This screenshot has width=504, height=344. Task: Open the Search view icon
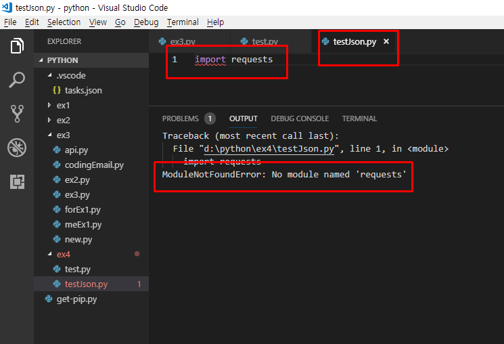tap(17, 80)
